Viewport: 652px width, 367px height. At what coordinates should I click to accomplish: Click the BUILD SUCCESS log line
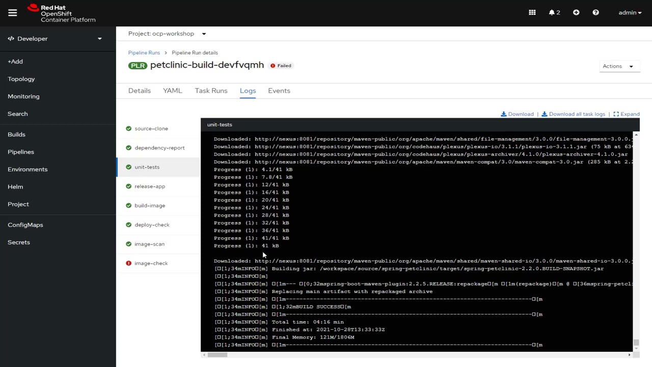283,307
